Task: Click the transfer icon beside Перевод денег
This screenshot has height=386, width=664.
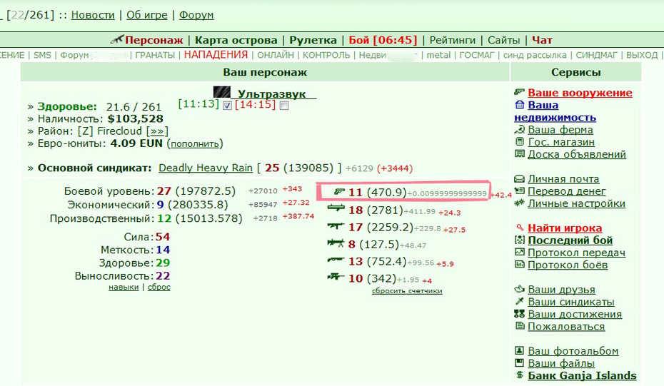Action: [x=520, y=191]
